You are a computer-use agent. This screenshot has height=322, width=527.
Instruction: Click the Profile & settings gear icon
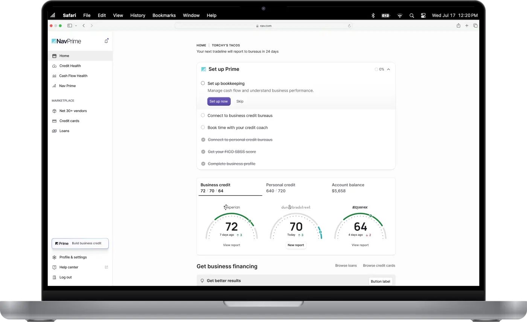pyautogui.click(x=54, y=258)
